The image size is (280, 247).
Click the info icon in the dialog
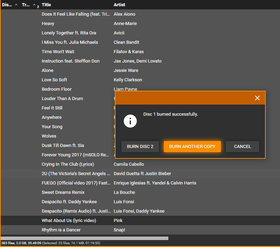click(130, 121)
